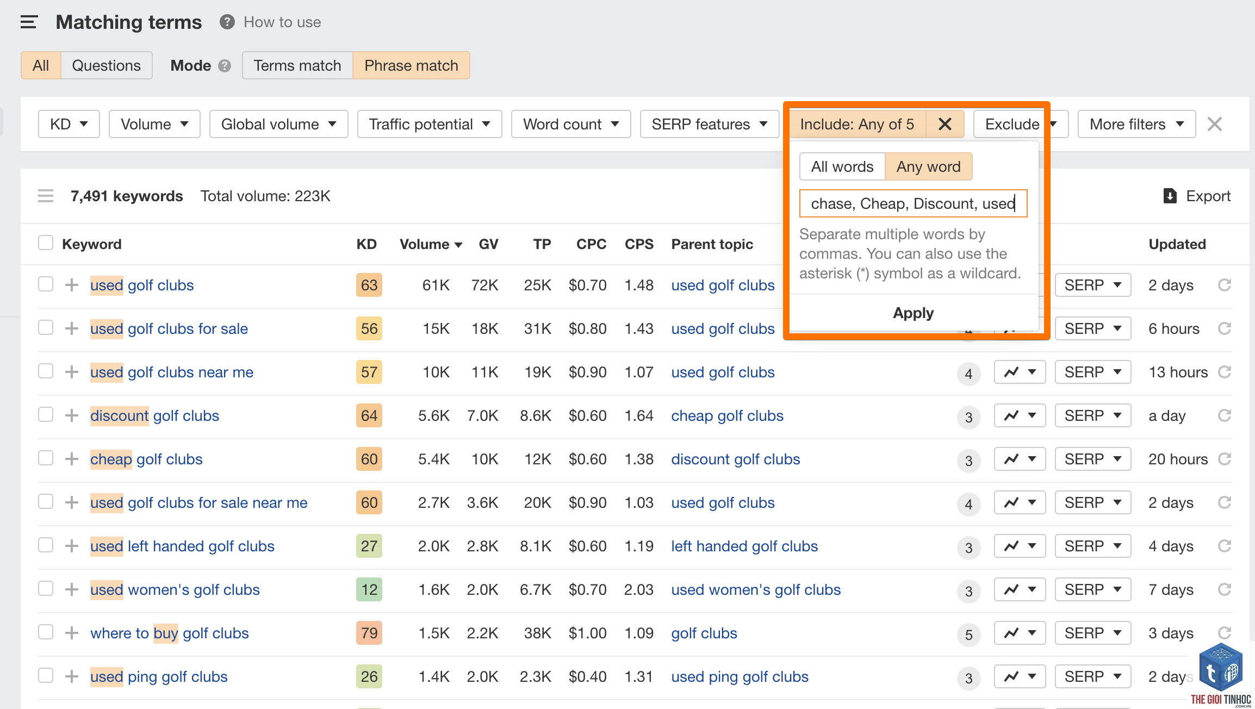Click the Mode help question mark icon
Image resolution: width=1255 pixels, height=709 pixels.
pos(225,66)
